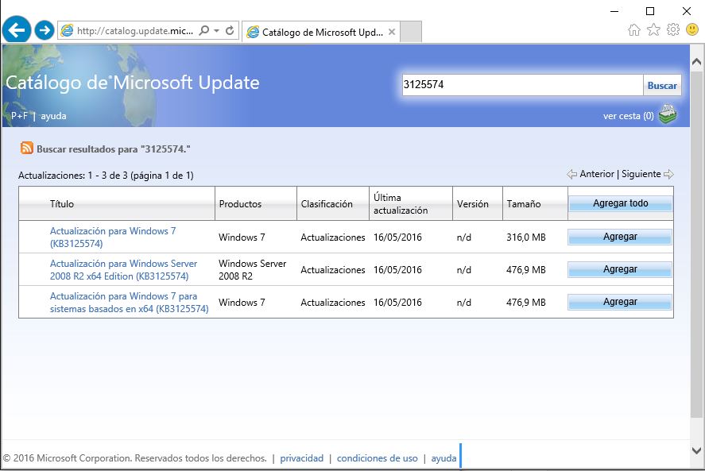
Task: Open Actualización para Windows 7 (KB3125574) link
Action: (x=113, y=237)
